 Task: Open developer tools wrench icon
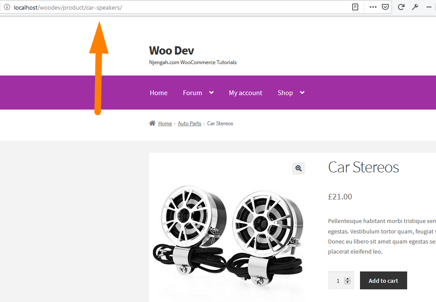point(415,7)
